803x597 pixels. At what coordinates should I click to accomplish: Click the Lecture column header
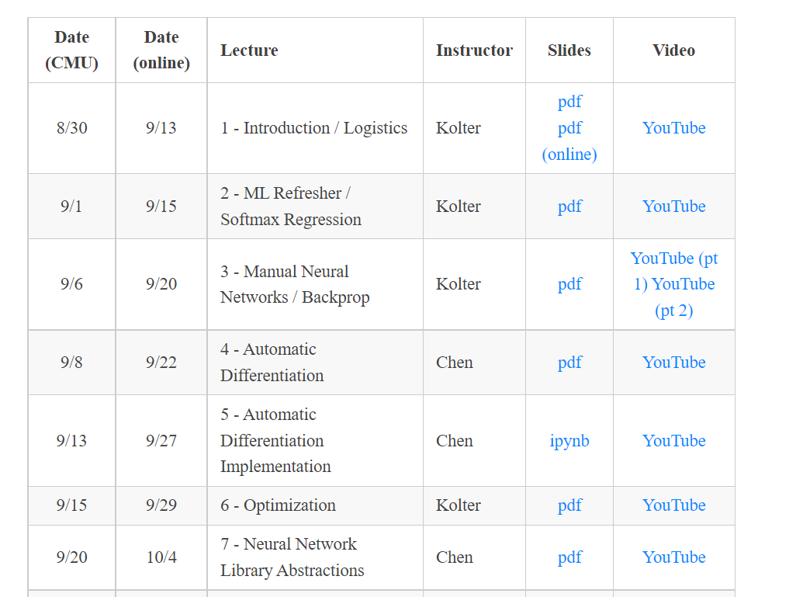click(249, 50)
